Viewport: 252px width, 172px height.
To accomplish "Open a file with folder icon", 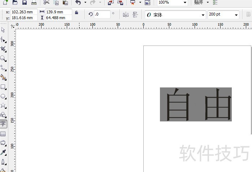I will click(x=15, y=2).
